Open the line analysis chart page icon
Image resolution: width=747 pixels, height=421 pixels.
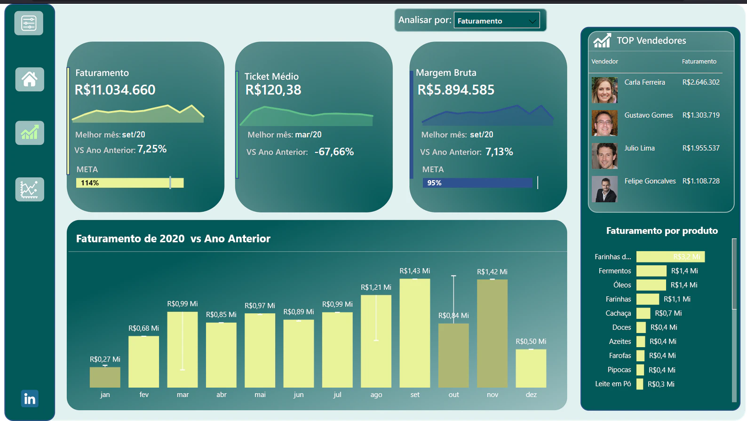point(30,189)
